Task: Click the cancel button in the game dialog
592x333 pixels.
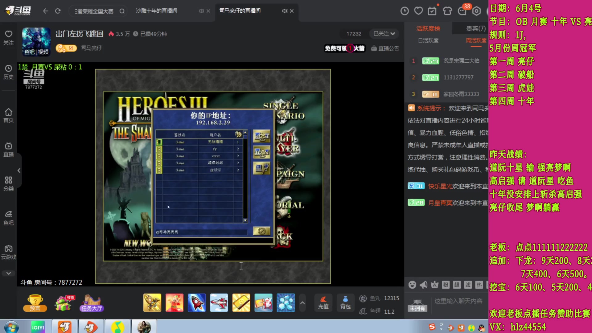Action: point(261,231)
